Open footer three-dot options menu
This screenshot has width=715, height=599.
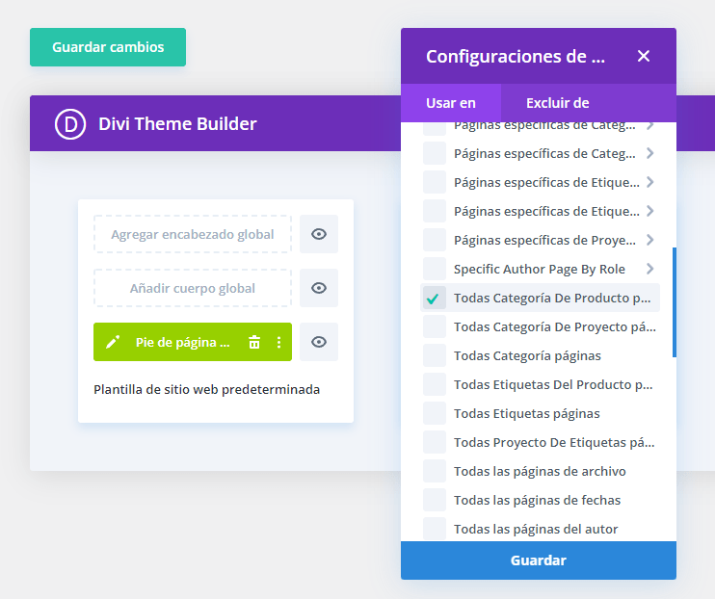[278, 342]
